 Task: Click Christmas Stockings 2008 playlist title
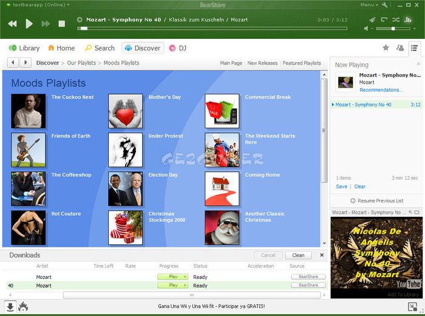167,217
